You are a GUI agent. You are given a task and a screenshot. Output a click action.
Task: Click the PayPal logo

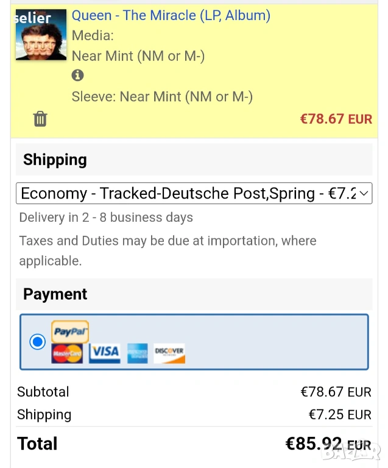point(70,331)
